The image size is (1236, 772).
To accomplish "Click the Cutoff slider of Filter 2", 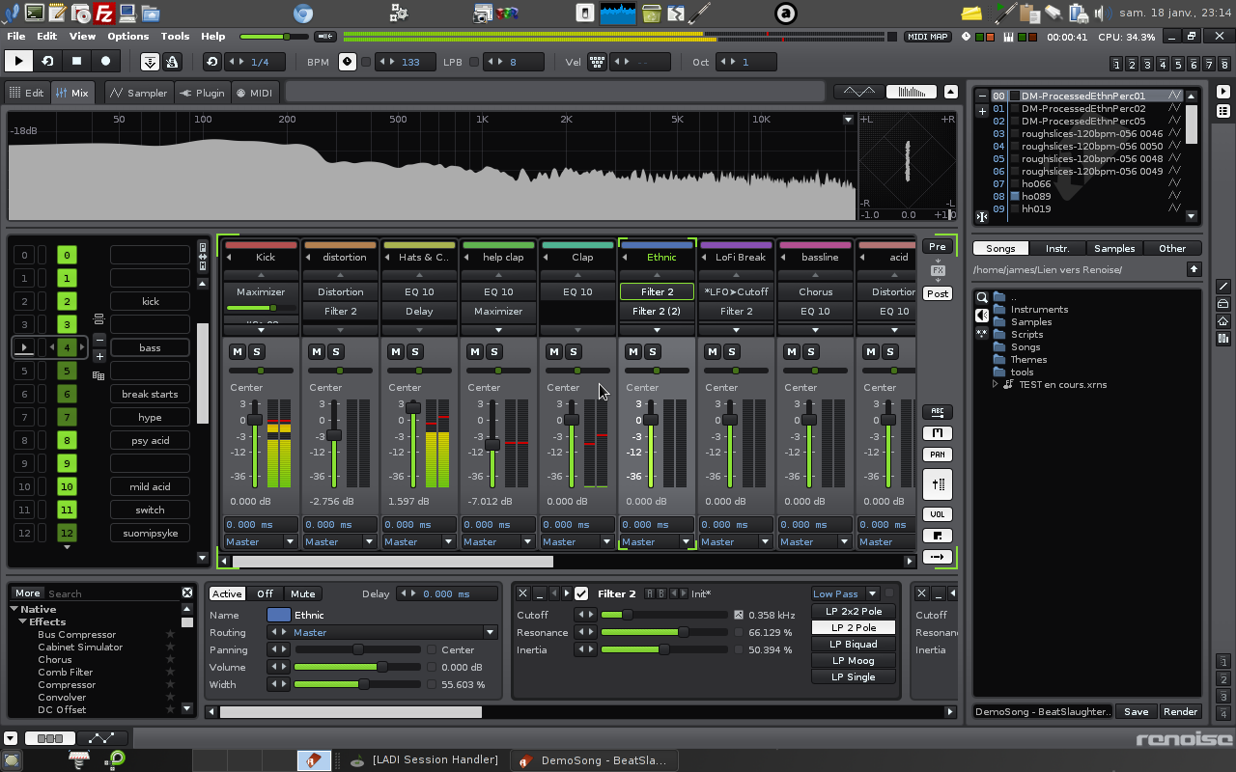I will 663,615.
